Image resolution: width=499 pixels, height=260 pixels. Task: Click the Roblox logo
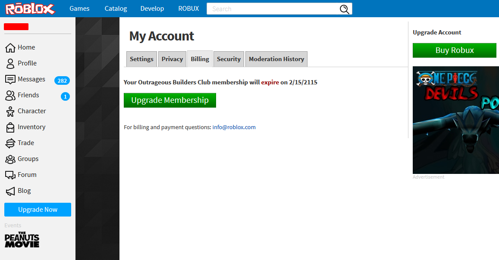[30, 9]
